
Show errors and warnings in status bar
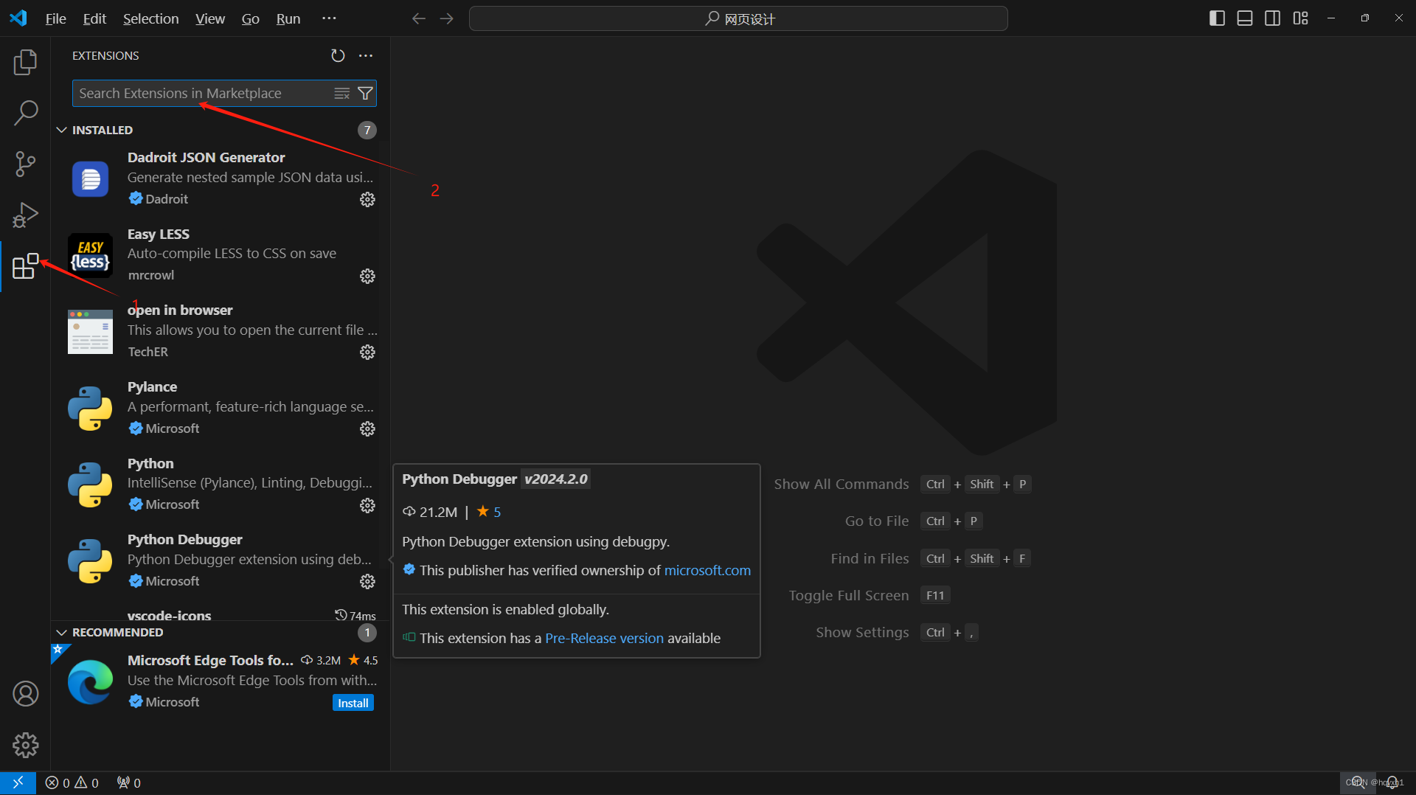point(72,783)
